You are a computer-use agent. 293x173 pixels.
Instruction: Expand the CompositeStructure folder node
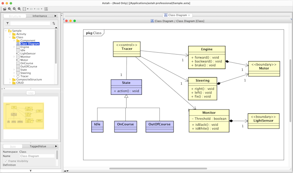(x=10, y=79)
